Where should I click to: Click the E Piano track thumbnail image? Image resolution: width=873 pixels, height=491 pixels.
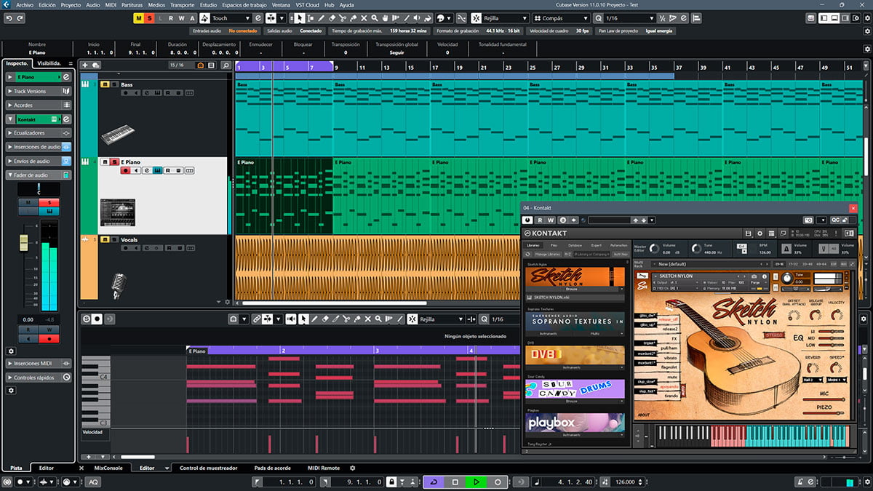click(117, 212)
